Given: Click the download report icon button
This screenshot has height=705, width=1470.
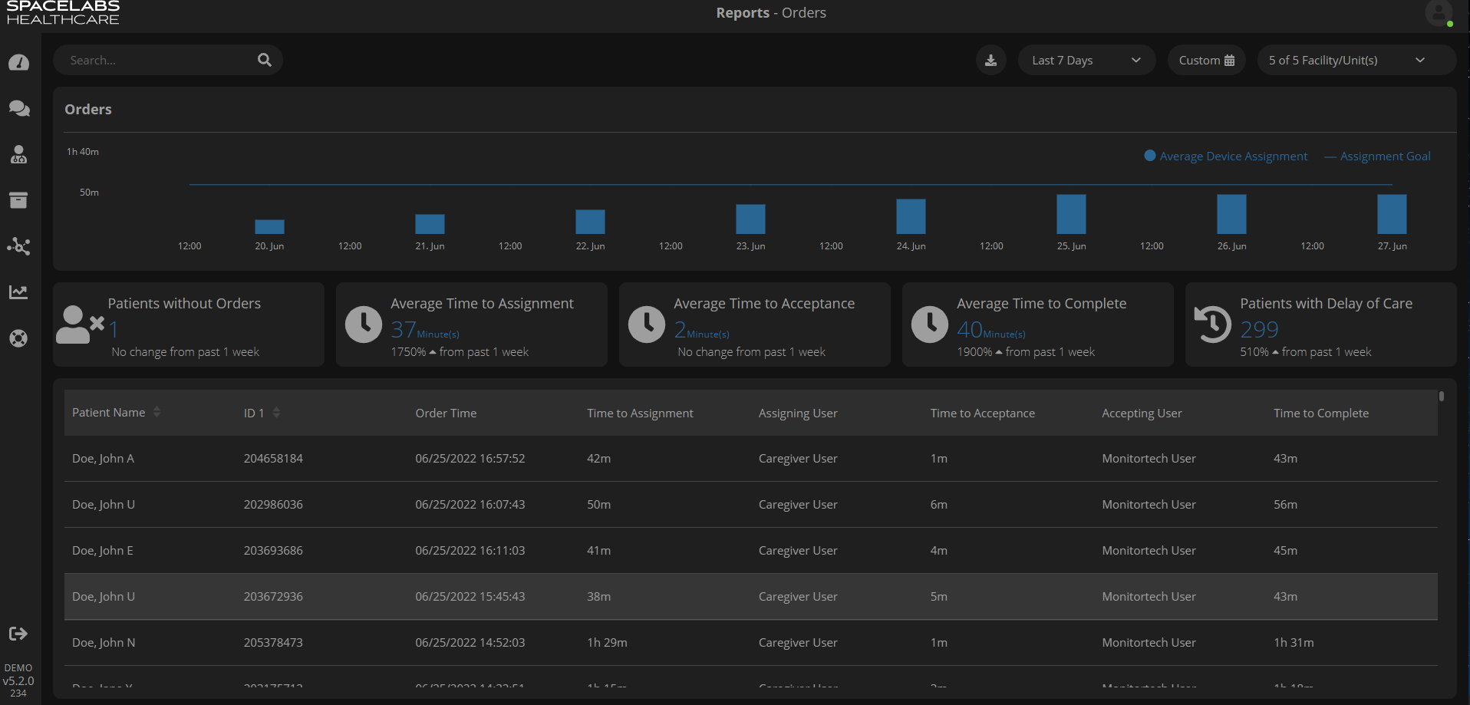Looking at the screenshot, I should pyautogui.click(x=990, y=61).
